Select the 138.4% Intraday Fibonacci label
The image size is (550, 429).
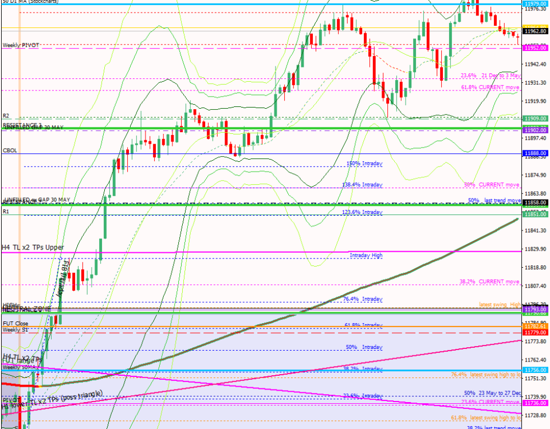(x=362, y=185)
